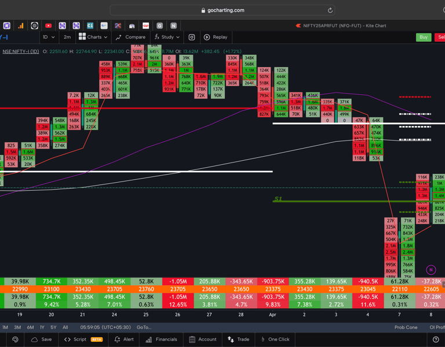Open the 'Ci' bookmark icon
445x347 pixels.
pyautogui.click(x=90, y=26)
